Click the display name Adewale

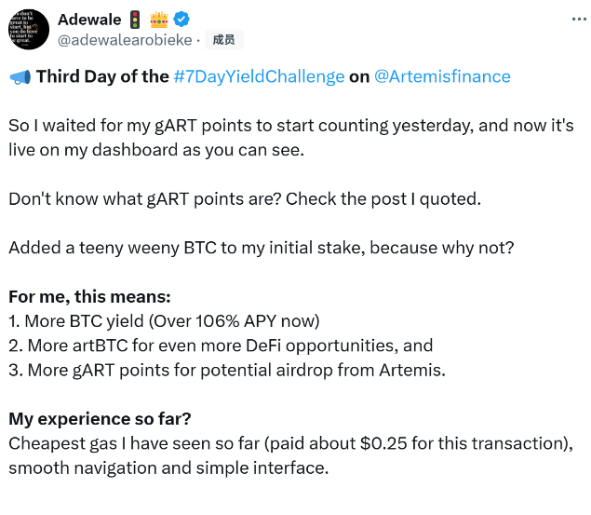point(89,20)
